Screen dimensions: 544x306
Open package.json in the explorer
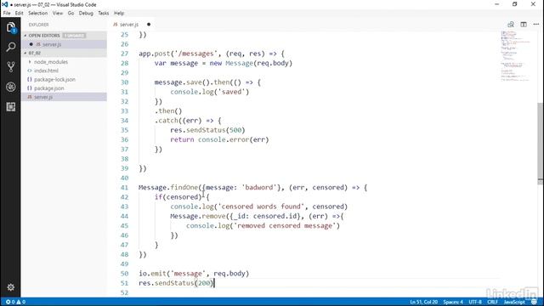coord(49,88)
